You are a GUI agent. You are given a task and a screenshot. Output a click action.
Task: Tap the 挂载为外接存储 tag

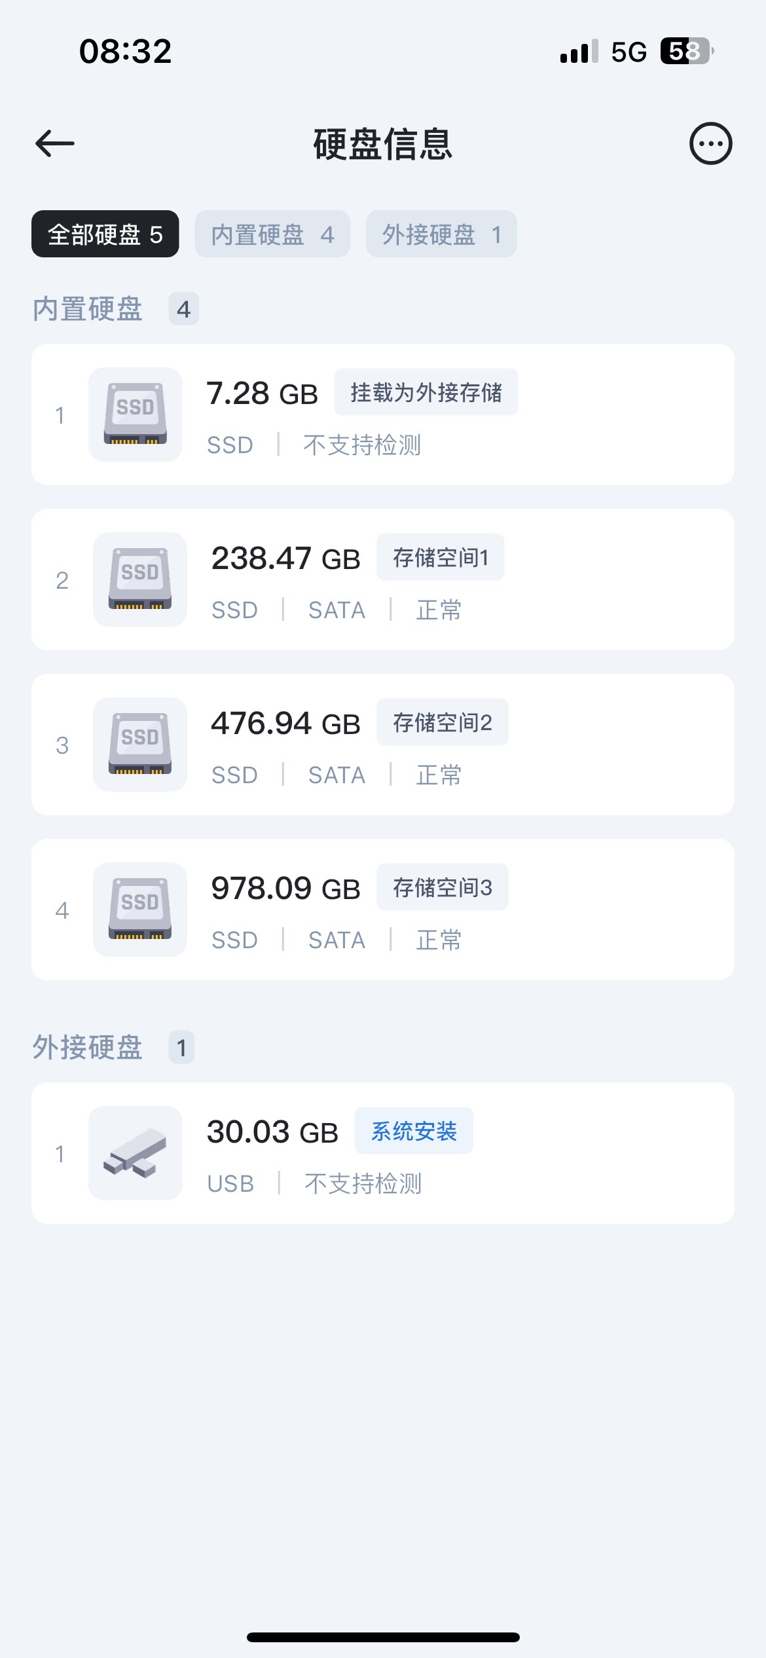[426, 392]
